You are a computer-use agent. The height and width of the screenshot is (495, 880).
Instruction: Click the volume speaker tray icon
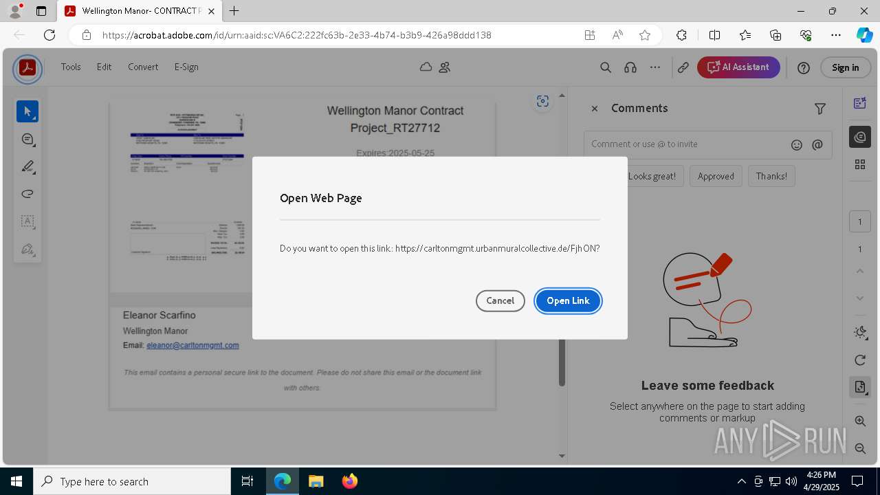coord(791,481)
